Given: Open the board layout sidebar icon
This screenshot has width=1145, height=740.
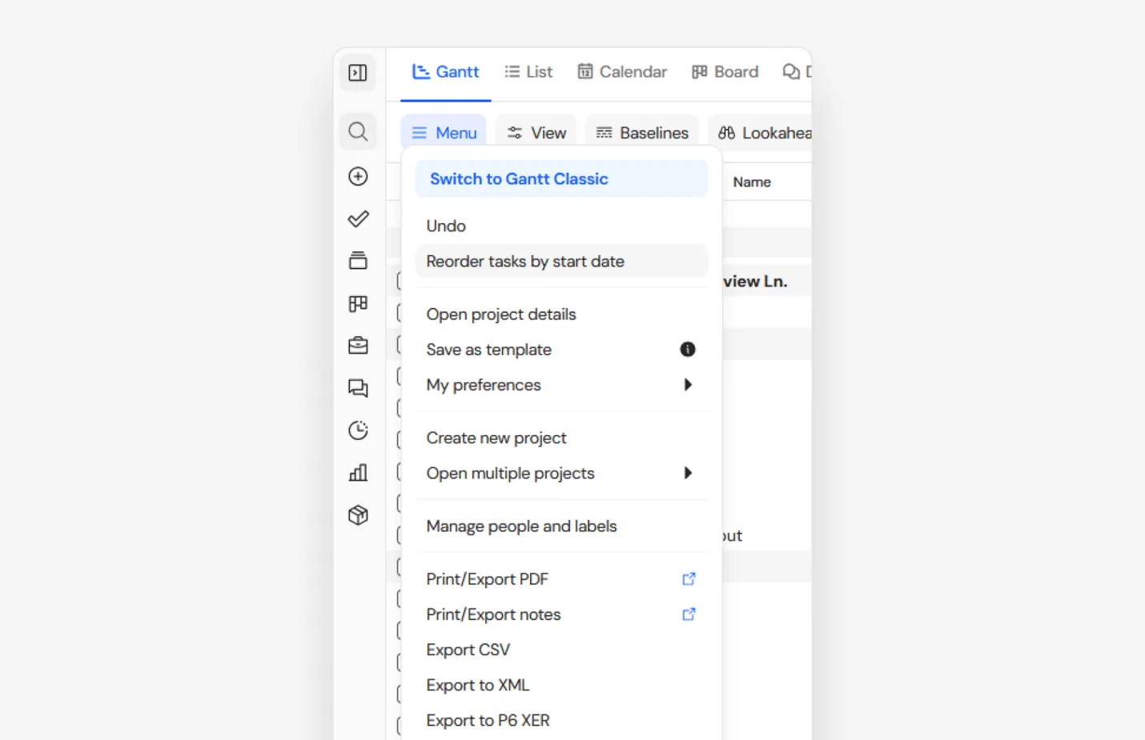Looking at the screenshot, I should point(358,303).
